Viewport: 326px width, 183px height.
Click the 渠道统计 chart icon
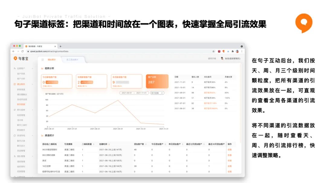[x=42, y=135]
